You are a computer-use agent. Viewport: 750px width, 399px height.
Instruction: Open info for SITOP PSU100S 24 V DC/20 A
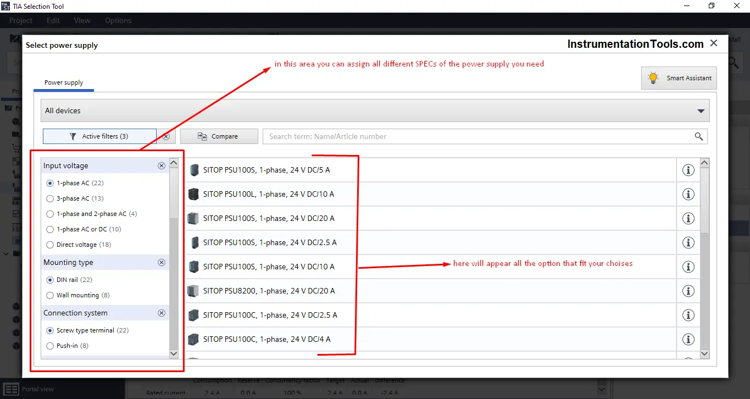pos(688,218)
